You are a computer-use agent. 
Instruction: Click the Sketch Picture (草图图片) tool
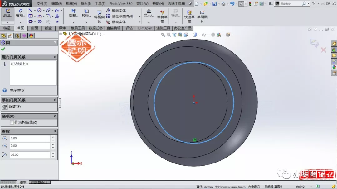(x=202, y=17)
